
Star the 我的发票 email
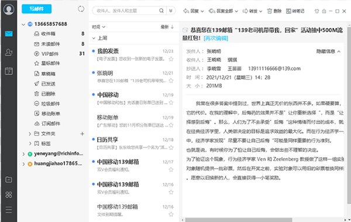pyautogui.click(x=171, y=59)
